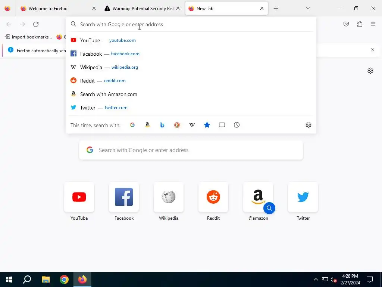382x287 pixels.
Task: Reload the current page
Action: coord(36,24)
